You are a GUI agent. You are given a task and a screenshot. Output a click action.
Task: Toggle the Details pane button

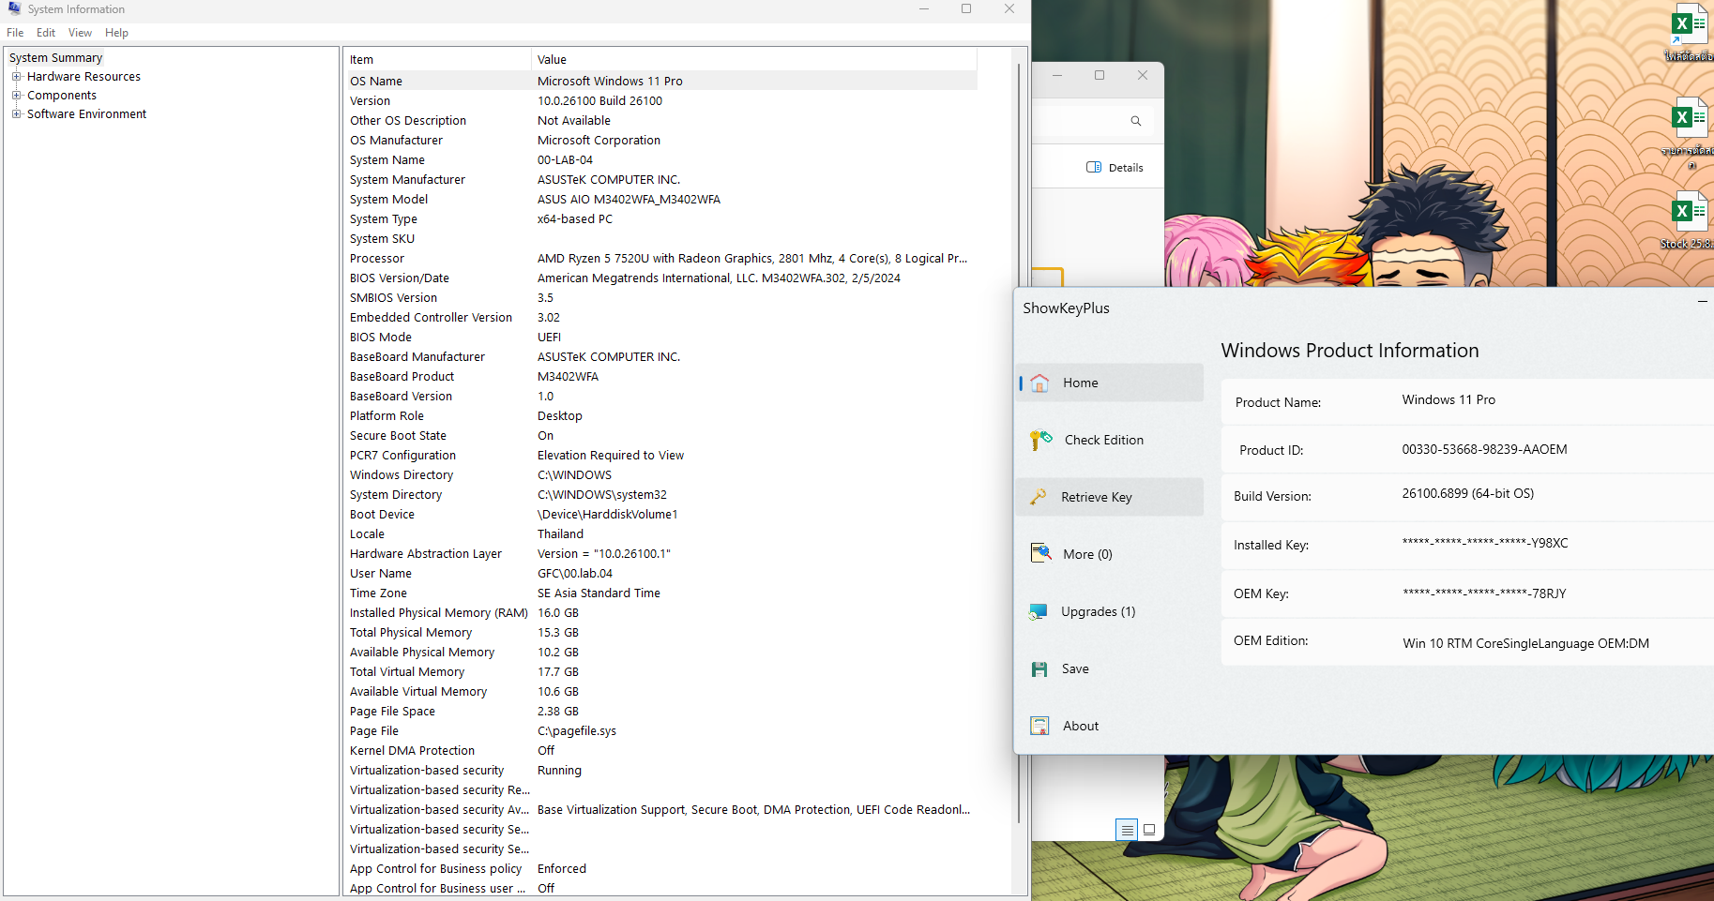tap(1115, 168)
